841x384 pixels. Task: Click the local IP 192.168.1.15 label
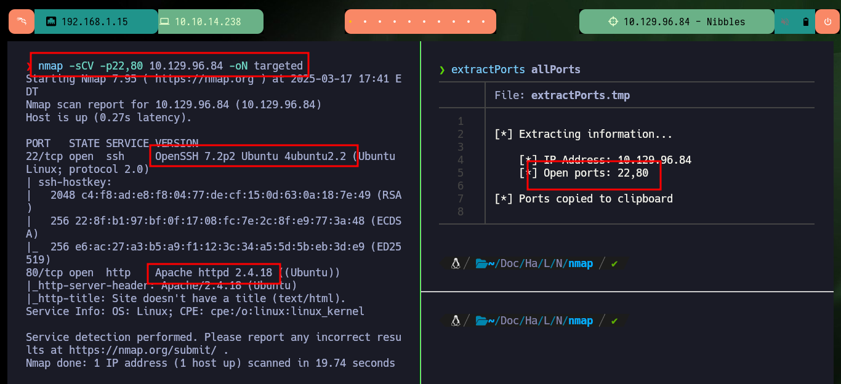tap(95, 22)
